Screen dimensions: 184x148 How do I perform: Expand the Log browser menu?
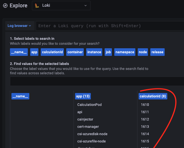pyautogui.click(x=19, y=26)
